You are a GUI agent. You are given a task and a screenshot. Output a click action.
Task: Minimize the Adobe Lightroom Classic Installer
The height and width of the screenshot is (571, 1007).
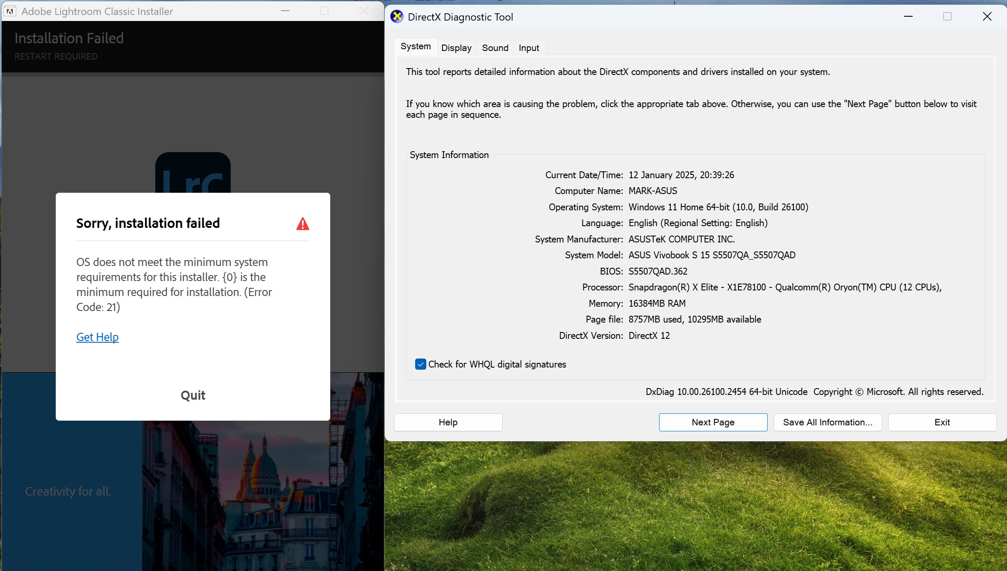(285, 11)
